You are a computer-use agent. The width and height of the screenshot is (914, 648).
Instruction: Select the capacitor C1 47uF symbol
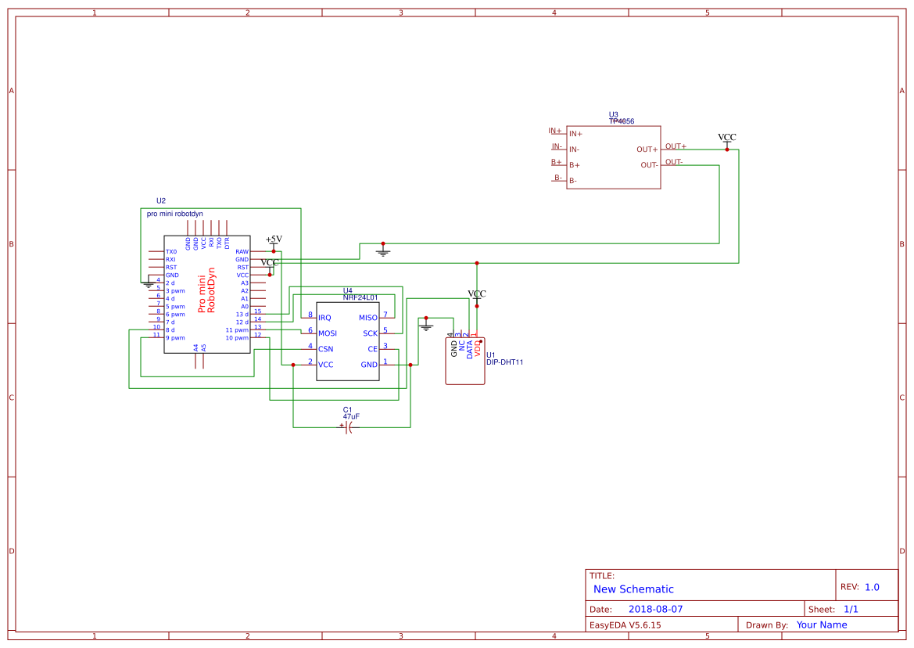point(348,429)
